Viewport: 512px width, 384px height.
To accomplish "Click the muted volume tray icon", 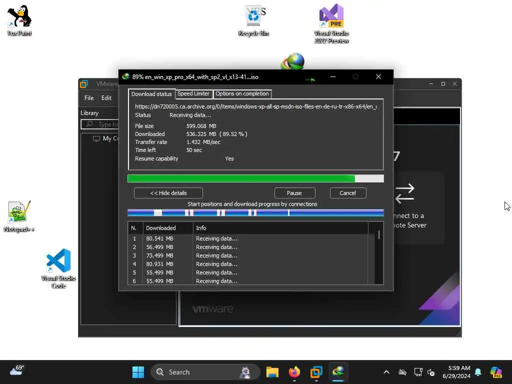I will point(431,372).
